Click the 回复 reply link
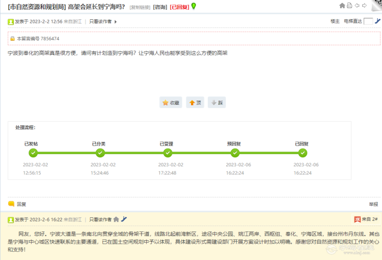The image size is (382, 260). point(21,204)
